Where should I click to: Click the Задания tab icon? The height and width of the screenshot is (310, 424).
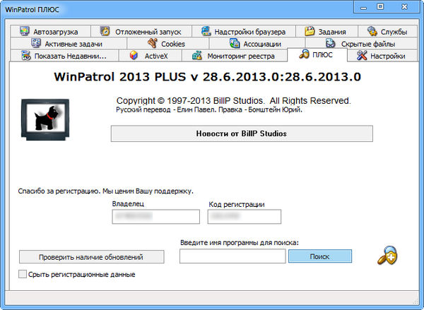[x=310, y=31]
